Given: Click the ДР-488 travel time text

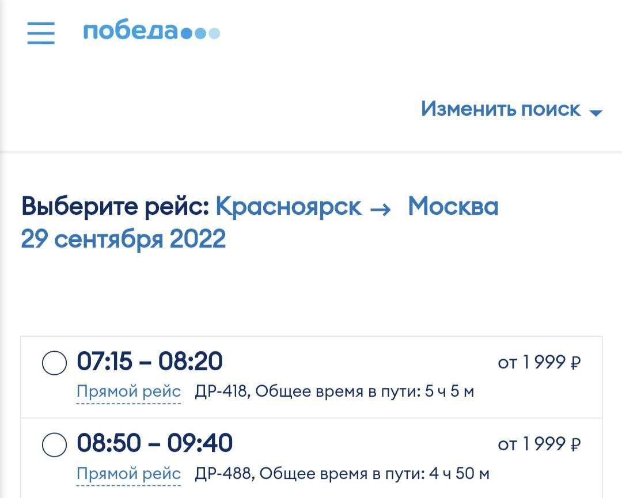Looking at the screenshot, I should coord(342,474).
